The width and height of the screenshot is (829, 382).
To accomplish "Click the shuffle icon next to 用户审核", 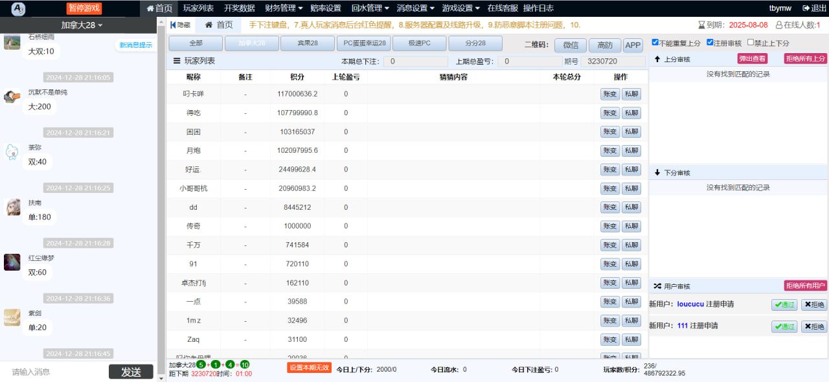I will tap(657, 286).
